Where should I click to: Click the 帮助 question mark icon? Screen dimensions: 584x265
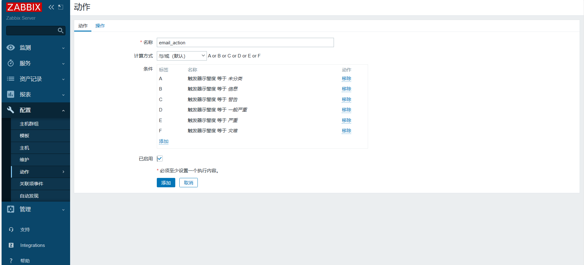pos(11,261)
